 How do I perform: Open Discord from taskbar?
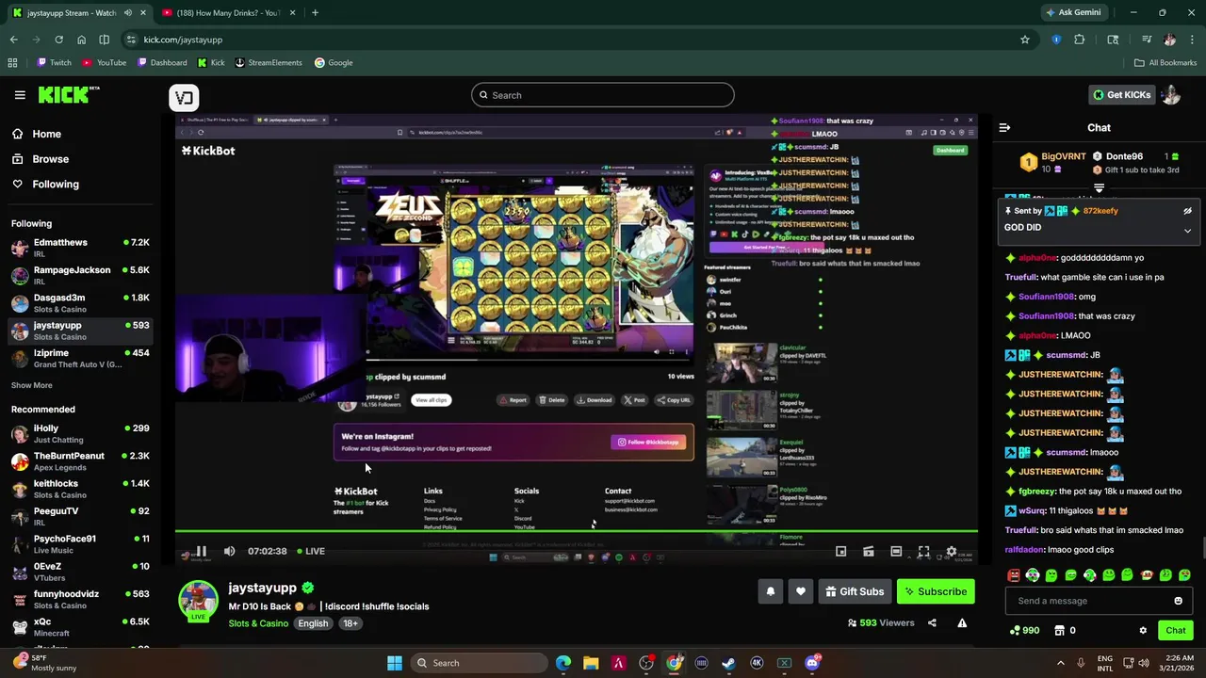[x=812, y=663]
